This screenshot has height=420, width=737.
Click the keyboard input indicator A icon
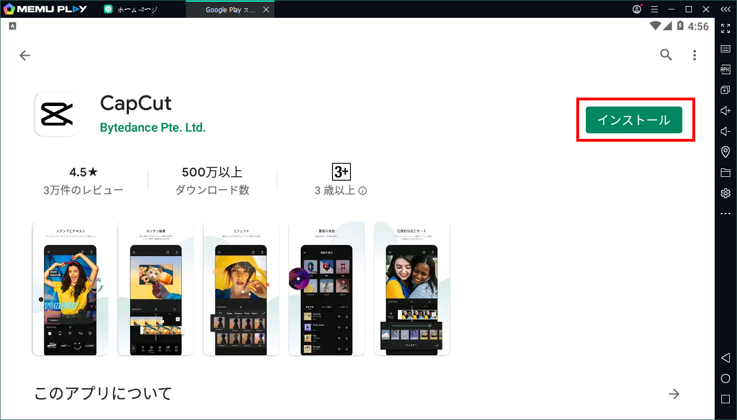pyautogui.click(x=13, y=26)
